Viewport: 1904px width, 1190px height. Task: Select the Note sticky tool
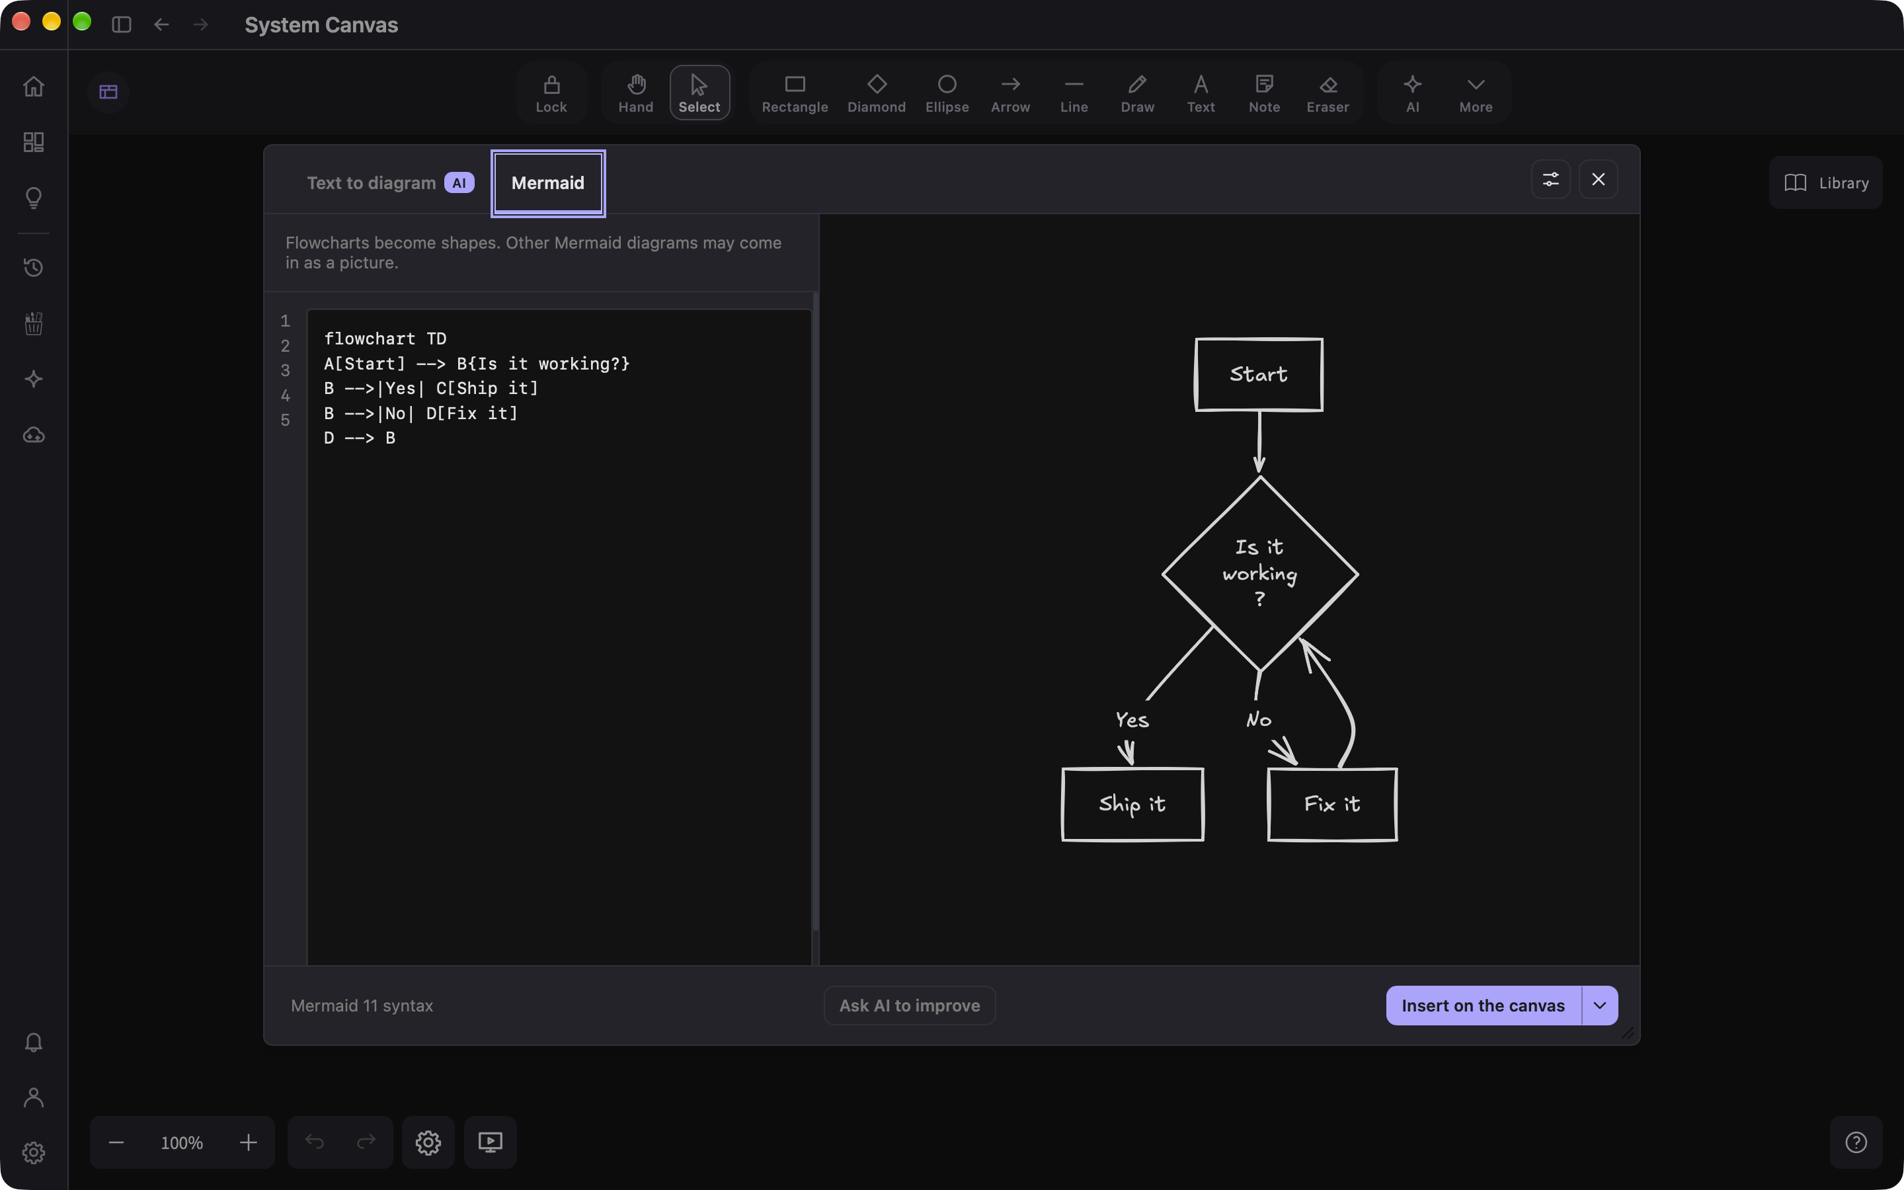click(1263, 93)
